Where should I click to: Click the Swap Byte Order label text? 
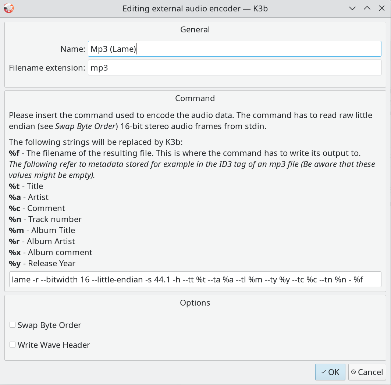point(49,325)
